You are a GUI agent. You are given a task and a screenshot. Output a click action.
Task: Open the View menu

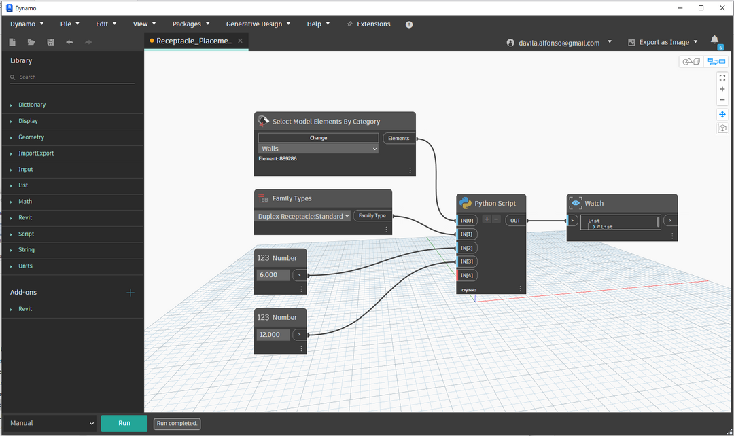pos(144,24)
